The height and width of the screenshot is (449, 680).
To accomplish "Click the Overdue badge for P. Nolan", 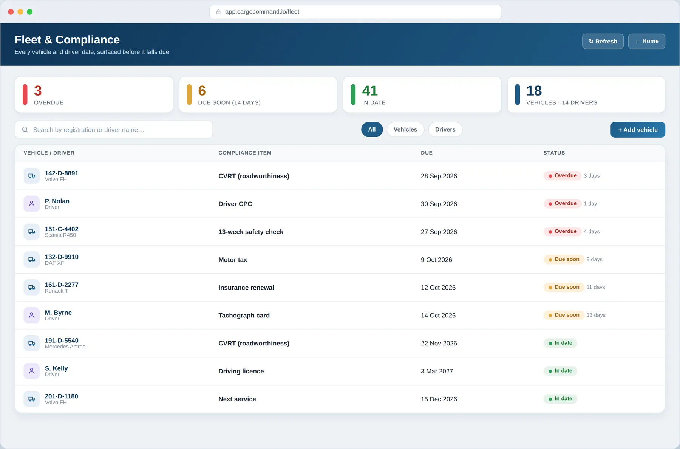I will click(x=562, y=204).
